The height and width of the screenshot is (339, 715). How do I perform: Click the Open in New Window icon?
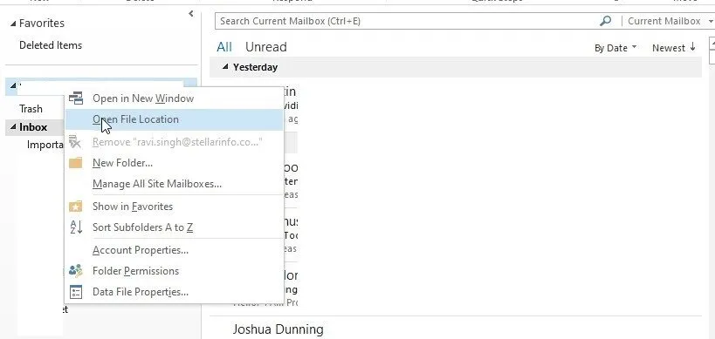(x=76, y=98)
